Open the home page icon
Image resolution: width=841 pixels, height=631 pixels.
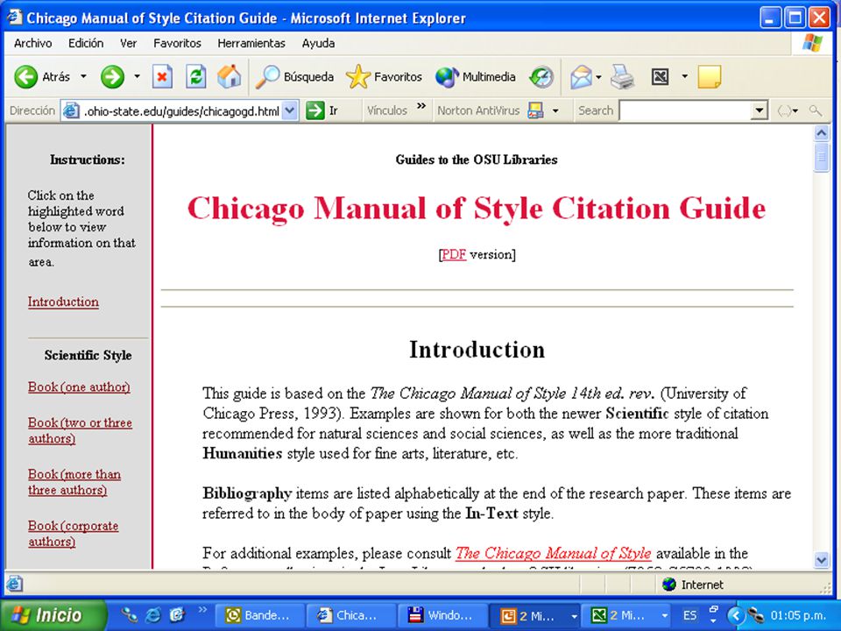[x=229, y=77]
